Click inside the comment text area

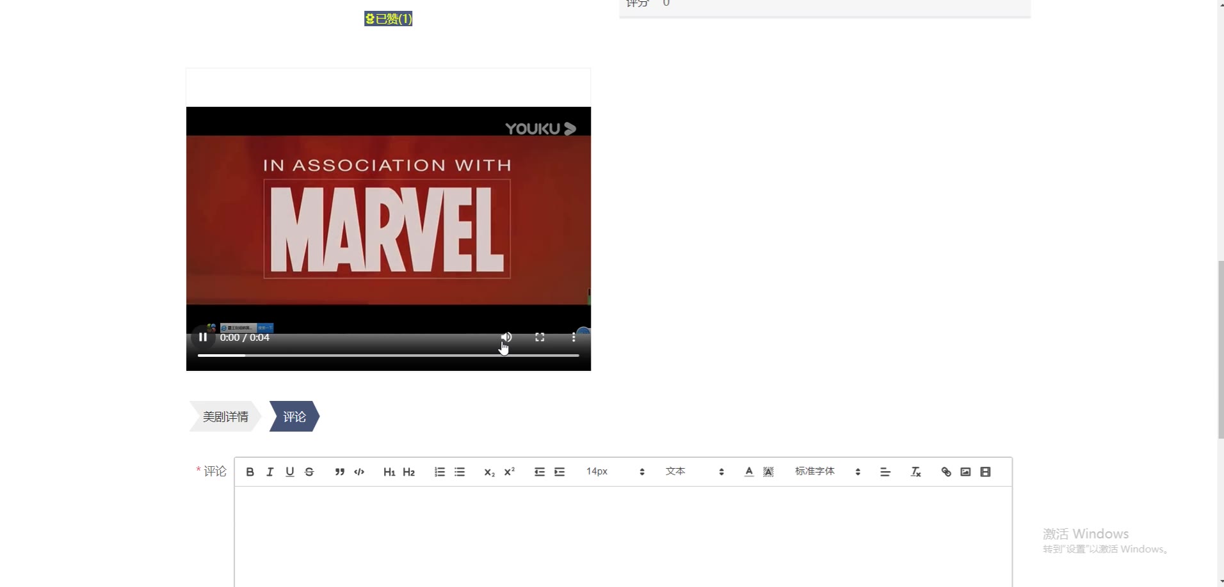pos(624,536)
